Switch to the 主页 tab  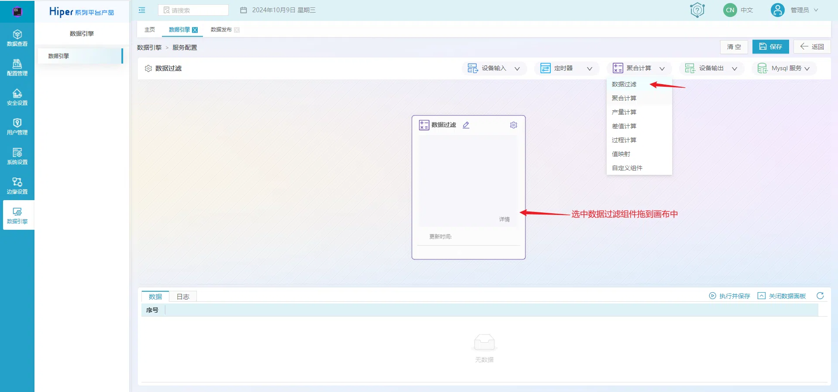(x=150, y=30)
